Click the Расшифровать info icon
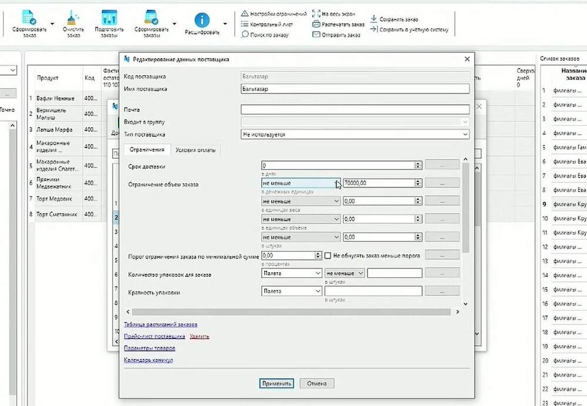Viewport: 587px width, 406px height. pyautogui.click(x=202, y=20)
